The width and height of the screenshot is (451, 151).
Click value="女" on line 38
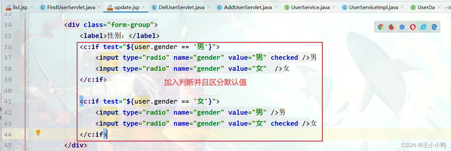pos(248,69)
